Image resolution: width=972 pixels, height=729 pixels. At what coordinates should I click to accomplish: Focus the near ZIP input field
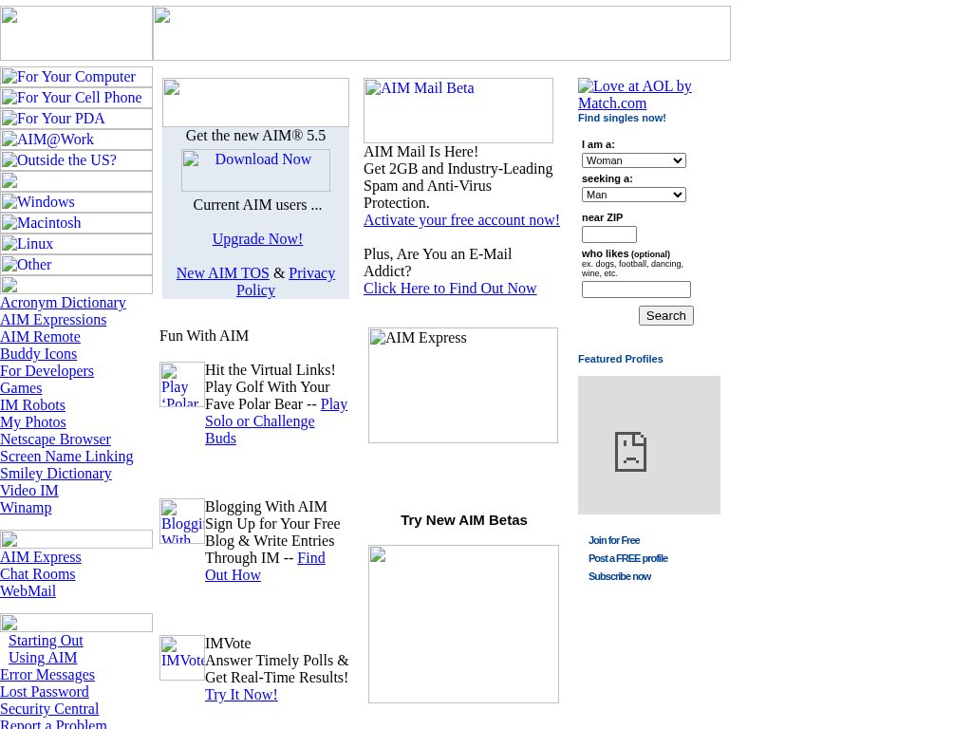609,234
